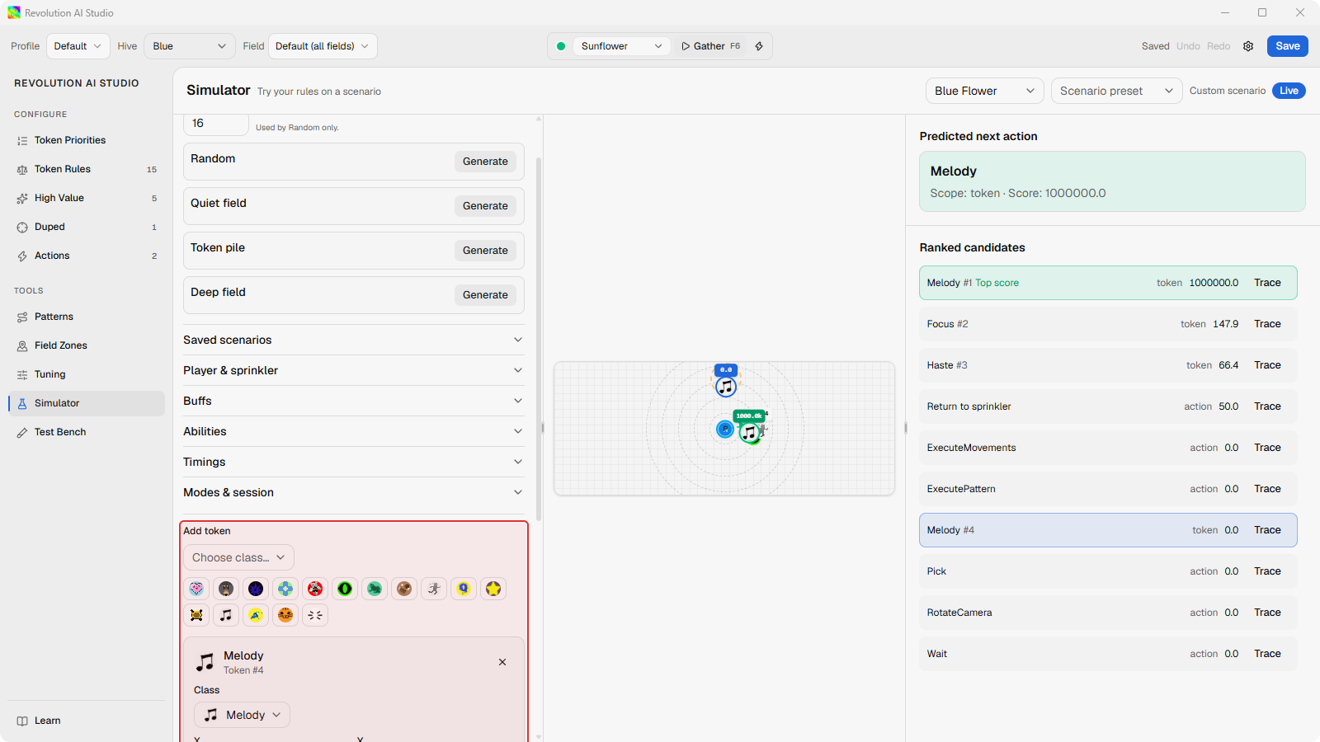Open Token Priorities in sidebar
Screen dimensions: 1320x742
(x=87, y=140)
